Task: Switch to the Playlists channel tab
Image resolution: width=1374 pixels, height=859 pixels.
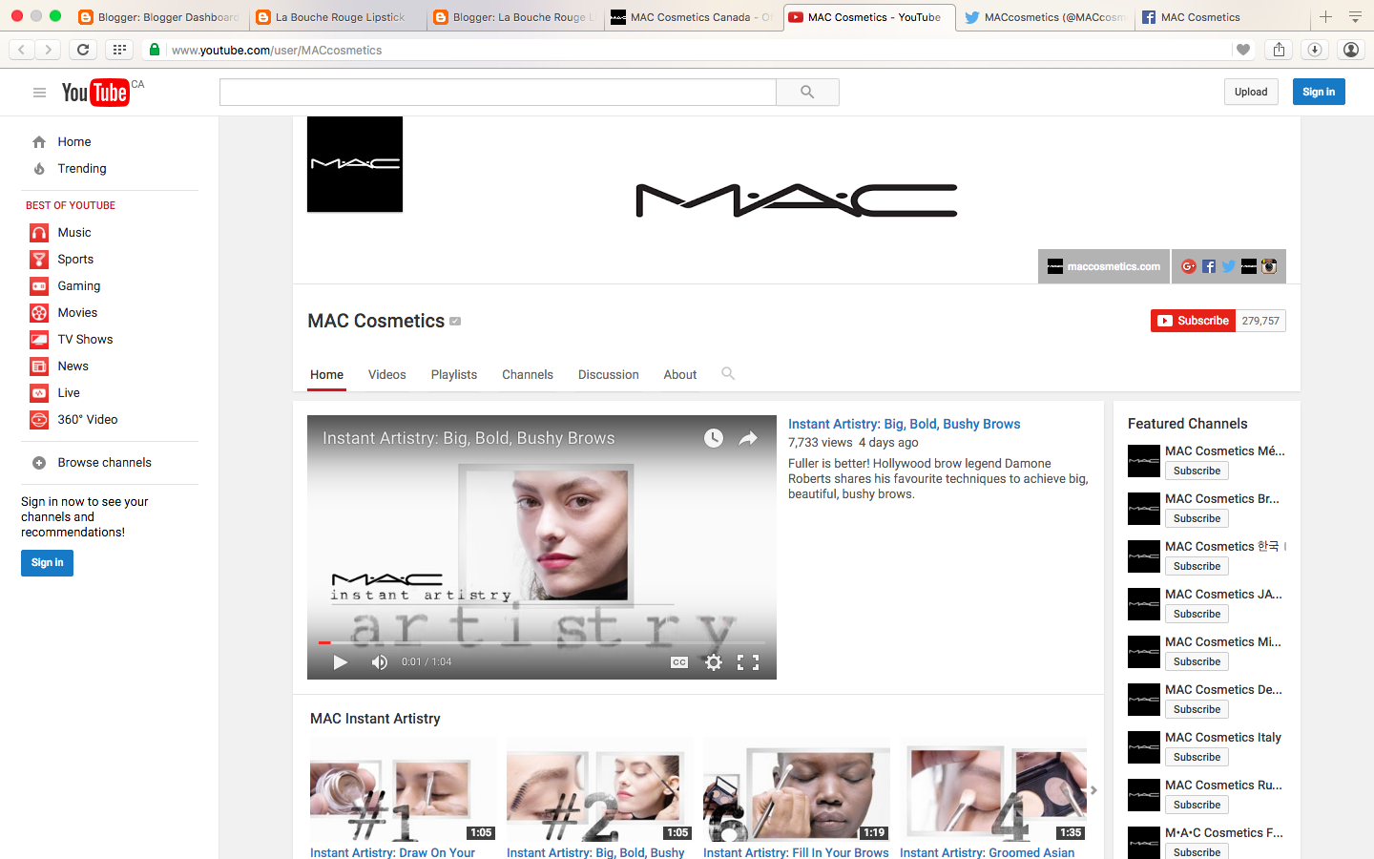Action: click(x=454, y=375)
